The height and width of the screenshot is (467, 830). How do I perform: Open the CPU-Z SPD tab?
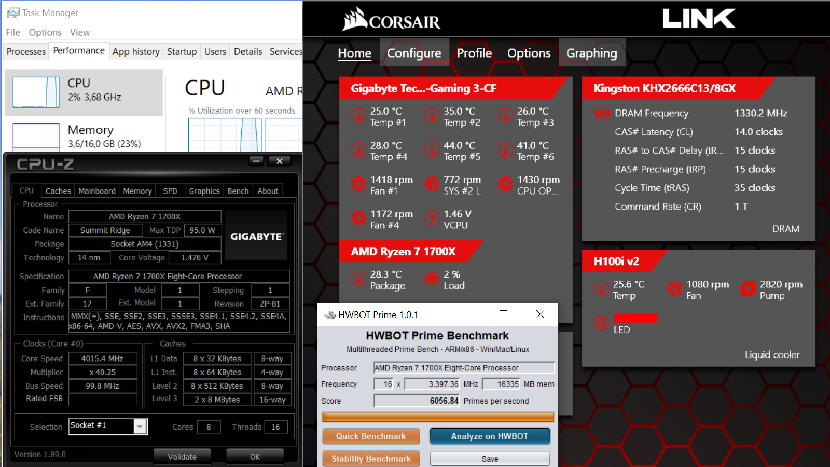(170, 191)
